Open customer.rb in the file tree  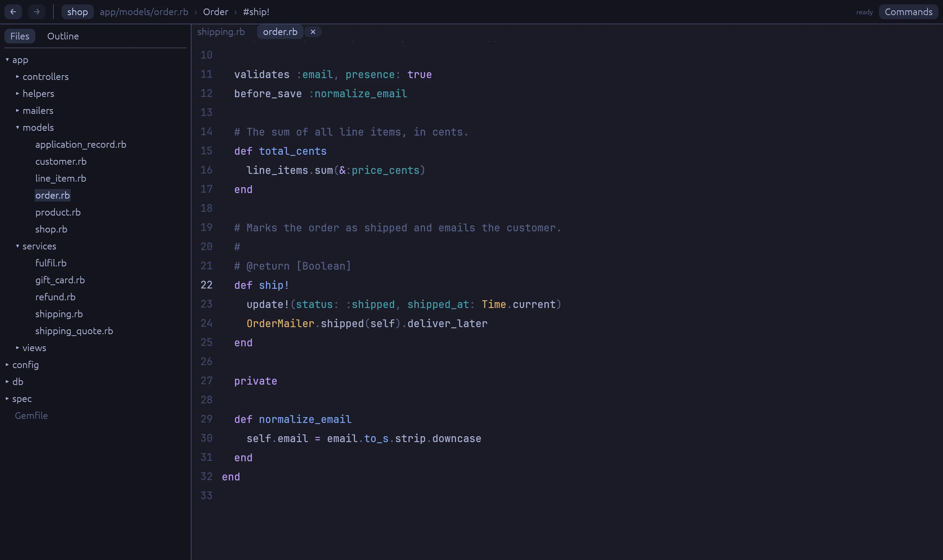pos(61,161)
